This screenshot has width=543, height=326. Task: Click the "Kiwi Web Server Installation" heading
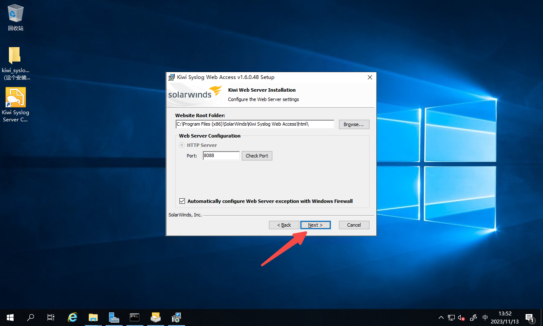point(262,90)
